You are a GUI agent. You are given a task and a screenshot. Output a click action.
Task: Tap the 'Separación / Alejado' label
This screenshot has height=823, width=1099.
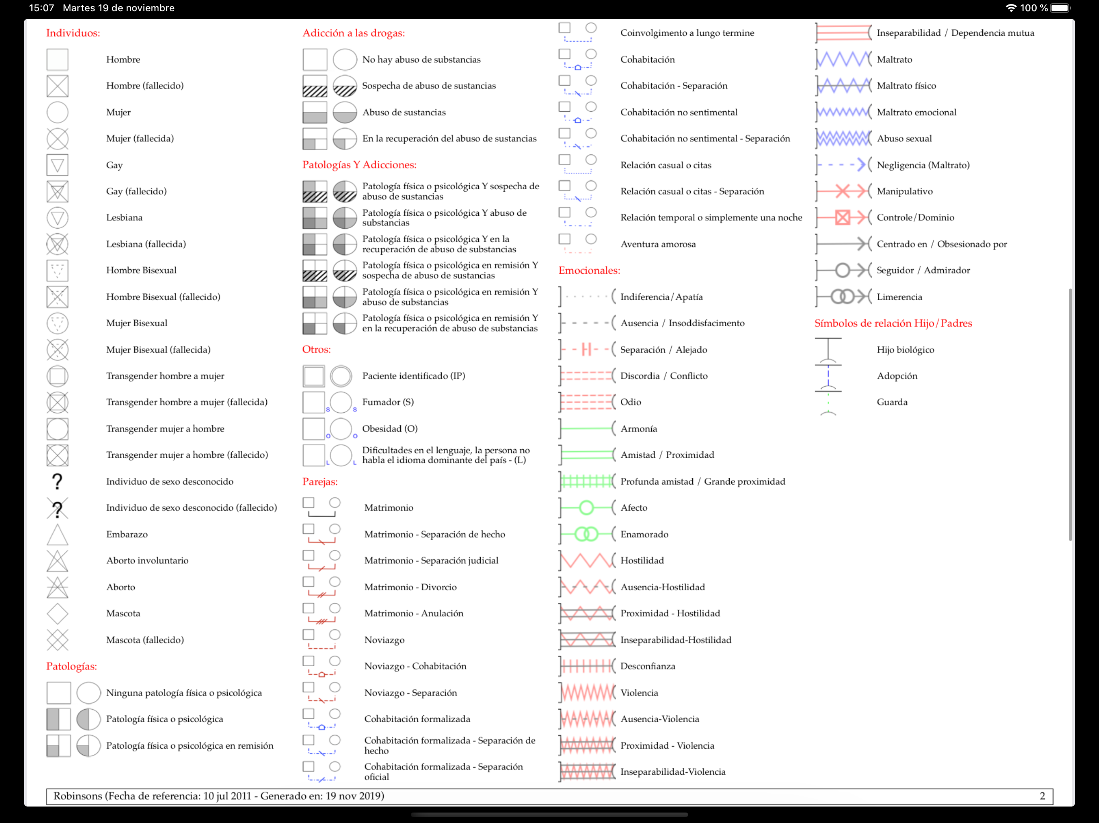pos(664,350)
